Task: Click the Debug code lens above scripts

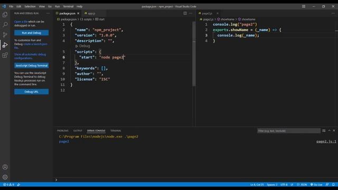Action: click(83, 46)
